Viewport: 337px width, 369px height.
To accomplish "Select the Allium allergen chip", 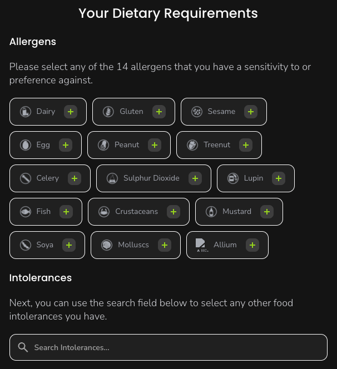I will click(x=225, y=245).
